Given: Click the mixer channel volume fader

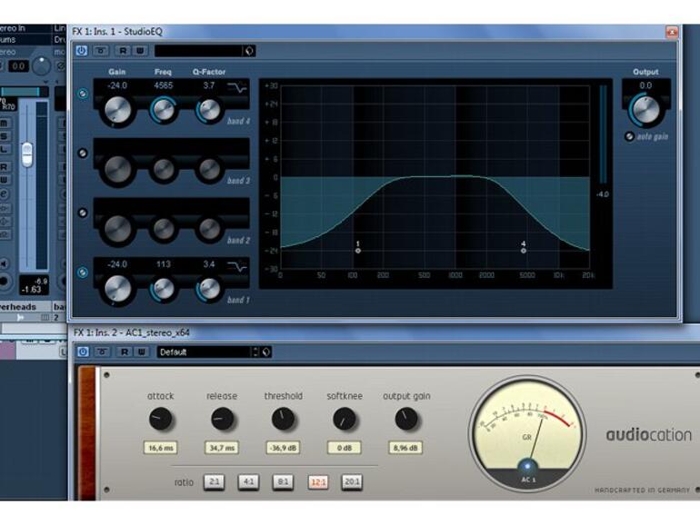Looking at the screenshot, I should 27,154.
